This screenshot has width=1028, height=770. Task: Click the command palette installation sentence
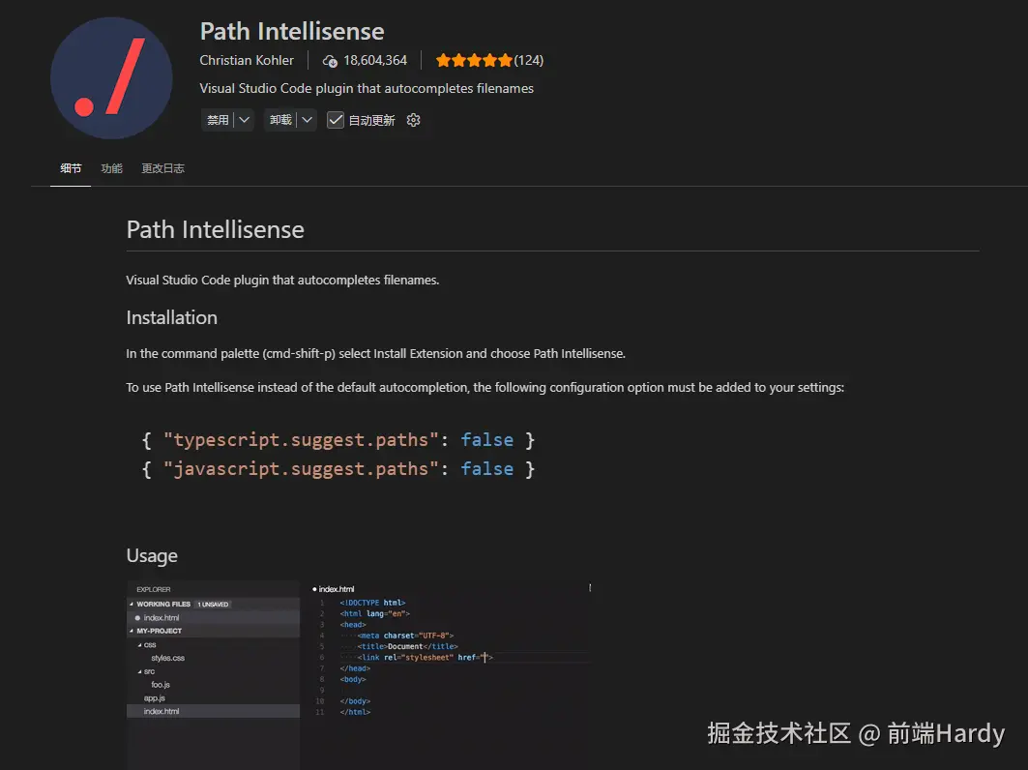click(375, 353)
